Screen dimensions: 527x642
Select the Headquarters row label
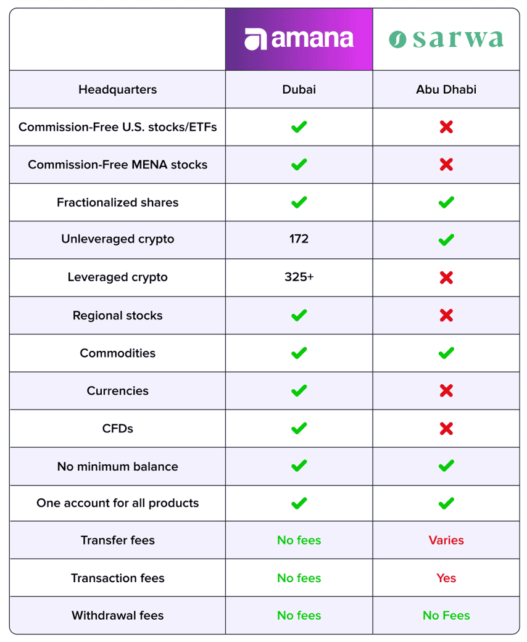(x=118, y=89)
